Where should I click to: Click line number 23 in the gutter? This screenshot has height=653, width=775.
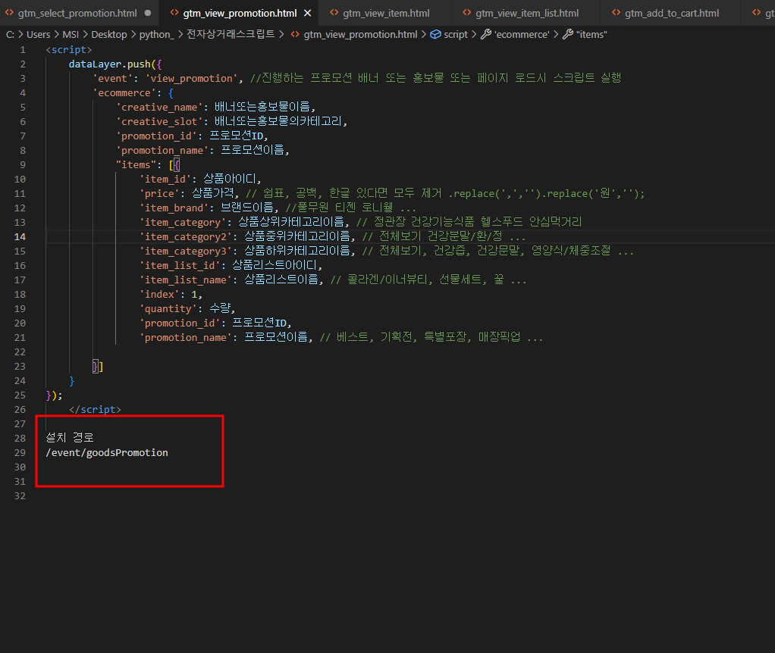tap(20, 366)
